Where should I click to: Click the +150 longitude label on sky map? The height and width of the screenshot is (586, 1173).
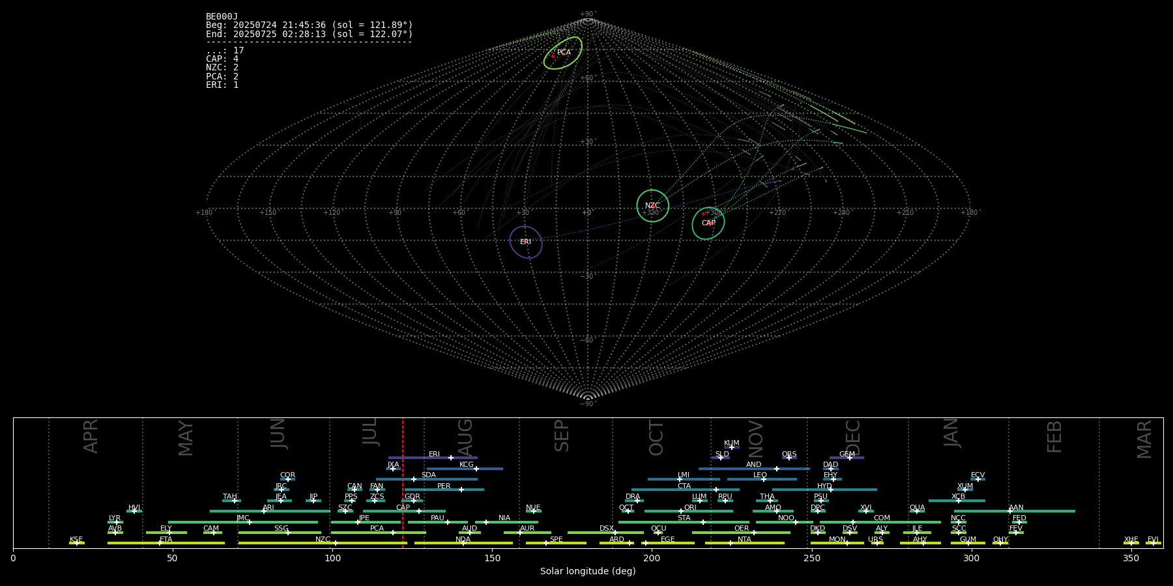[268, 213]
